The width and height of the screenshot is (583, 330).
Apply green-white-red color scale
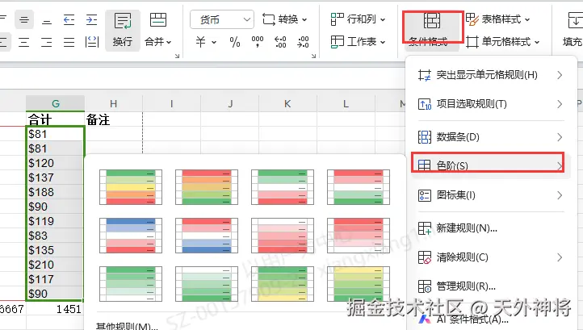click(283, 187)
